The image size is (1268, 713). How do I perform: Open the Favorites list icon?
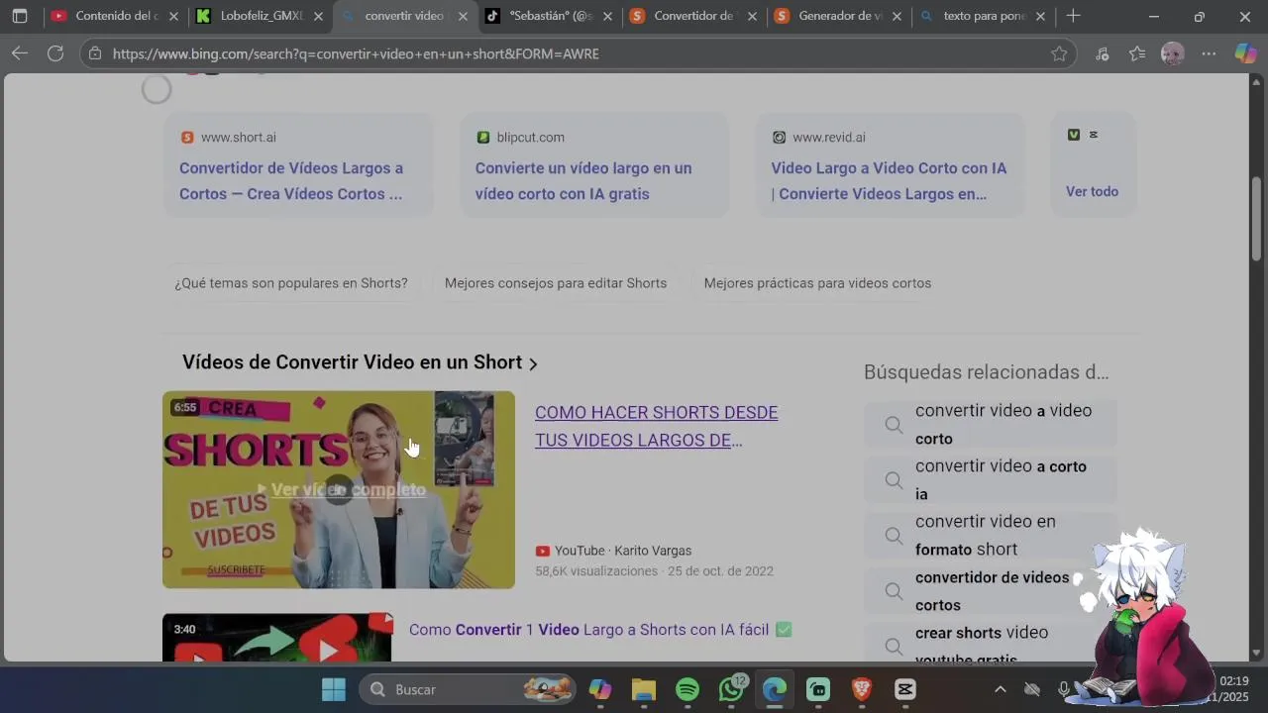pyautogui.click(x=1137, y=53)
